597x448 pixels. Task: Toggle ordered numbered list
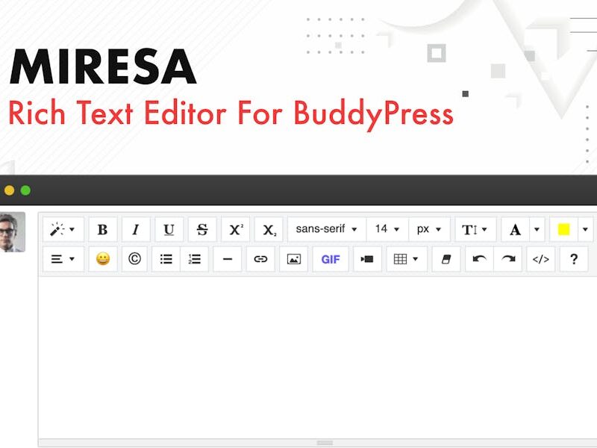pyautogui.click(x=194, y=259)
